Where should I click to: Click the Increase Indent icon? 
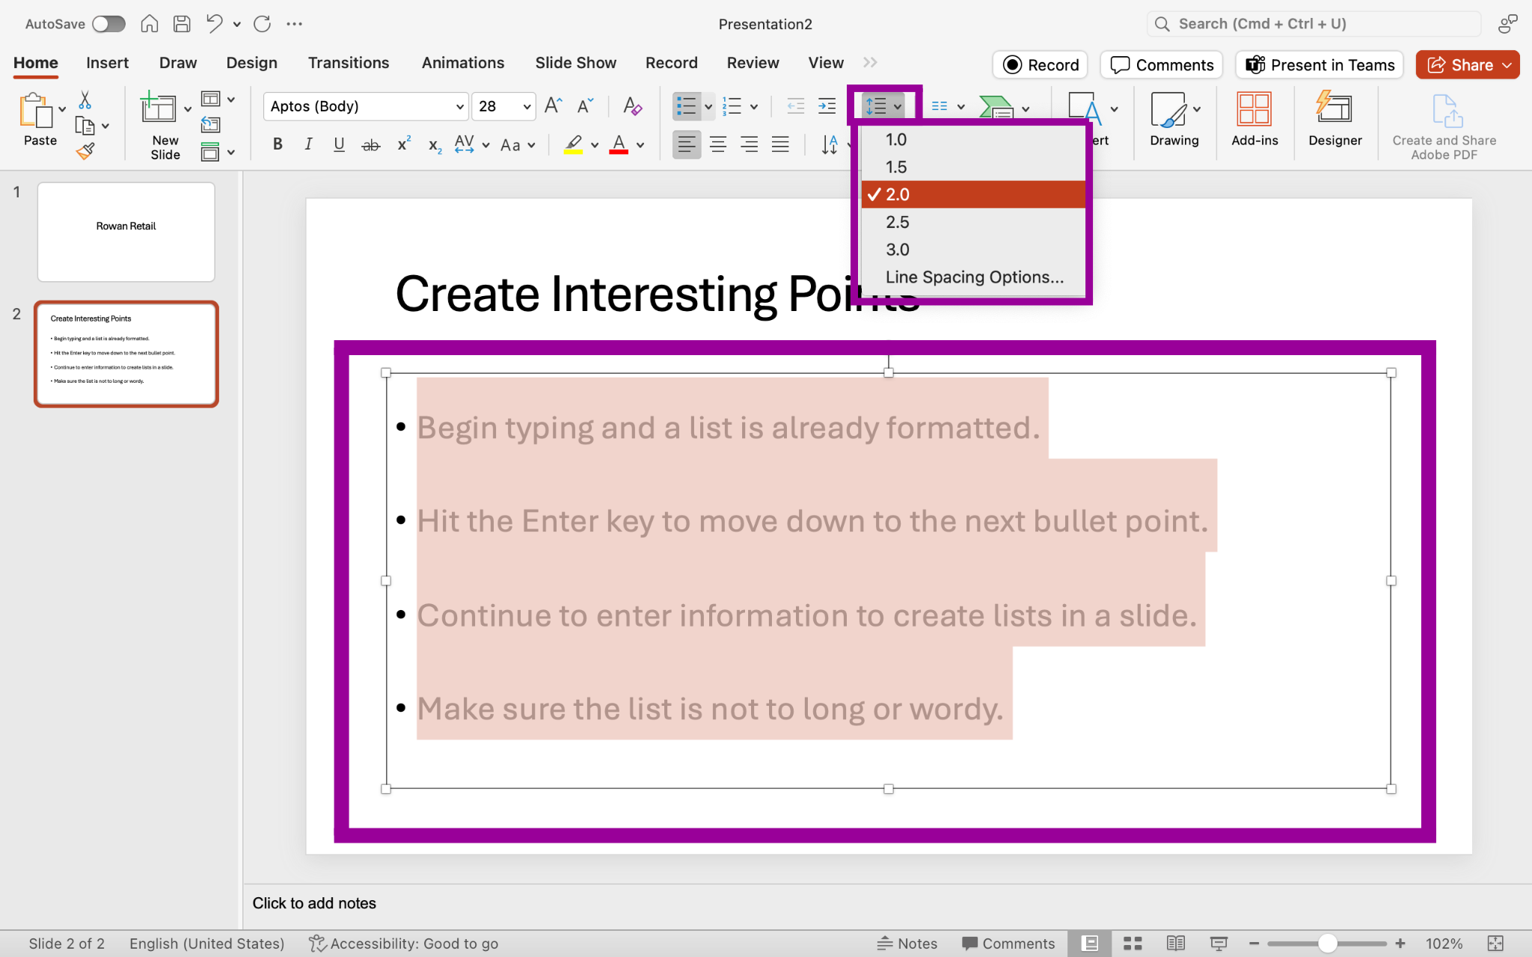click(x=827, y=105)
